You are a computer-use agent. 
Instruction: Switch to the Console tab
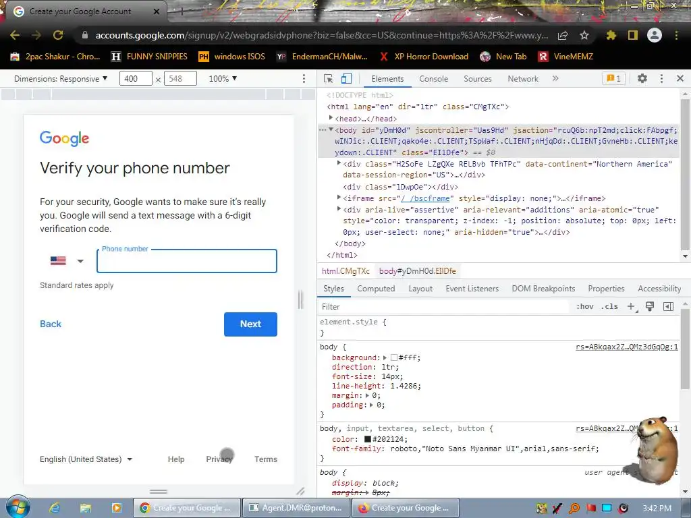pos(434,78)
